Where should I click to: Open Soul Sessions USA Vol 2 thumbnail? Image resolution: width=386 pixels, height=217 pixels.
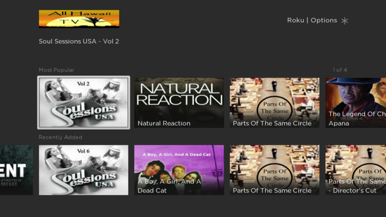[x=83, y=102]
